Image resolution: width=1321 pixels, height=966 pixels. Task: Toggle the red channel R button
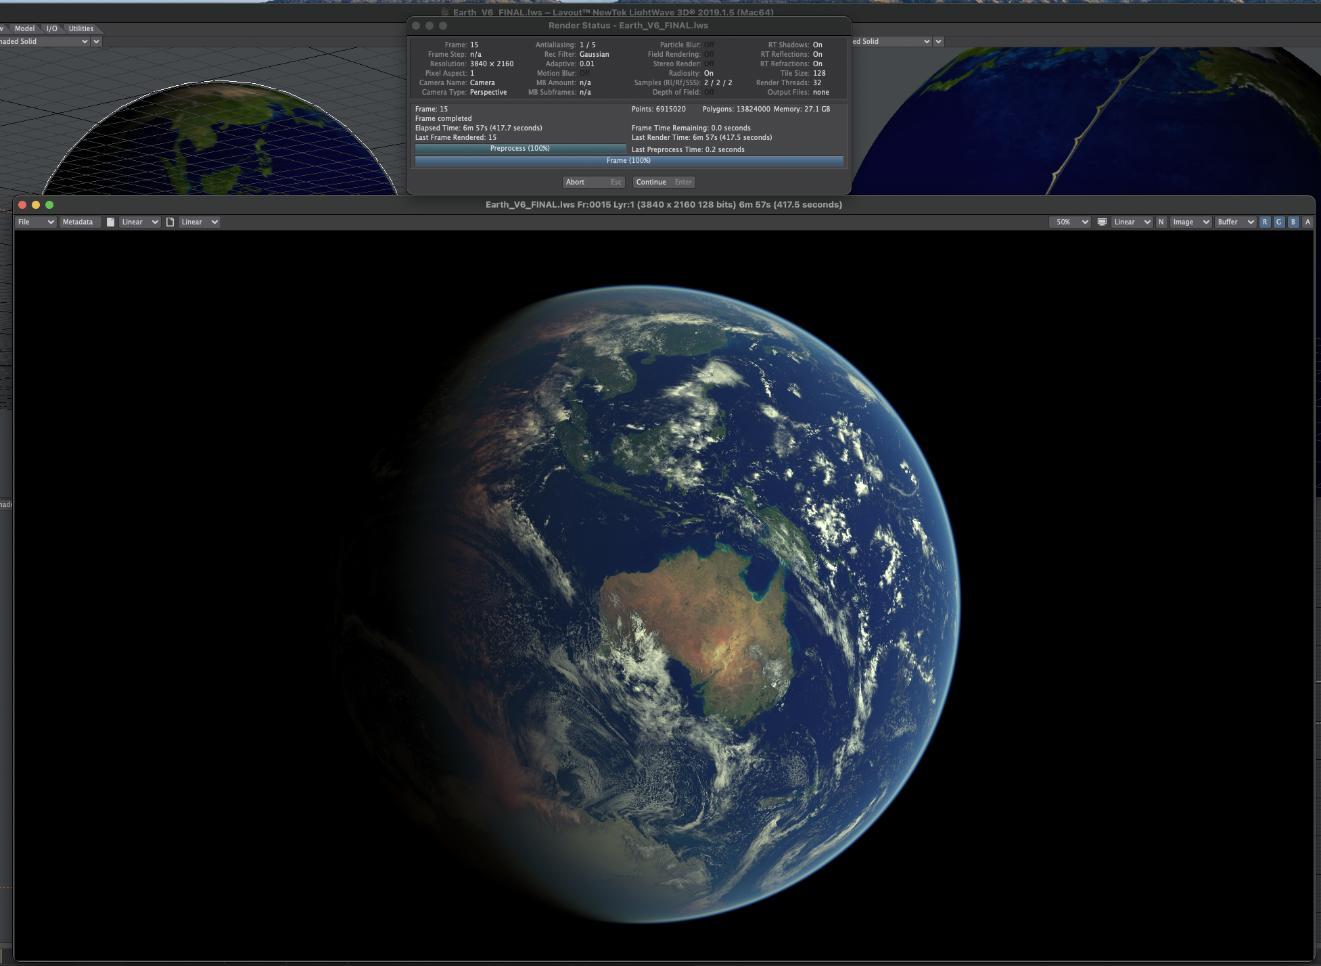click(x=1265, y=222)
